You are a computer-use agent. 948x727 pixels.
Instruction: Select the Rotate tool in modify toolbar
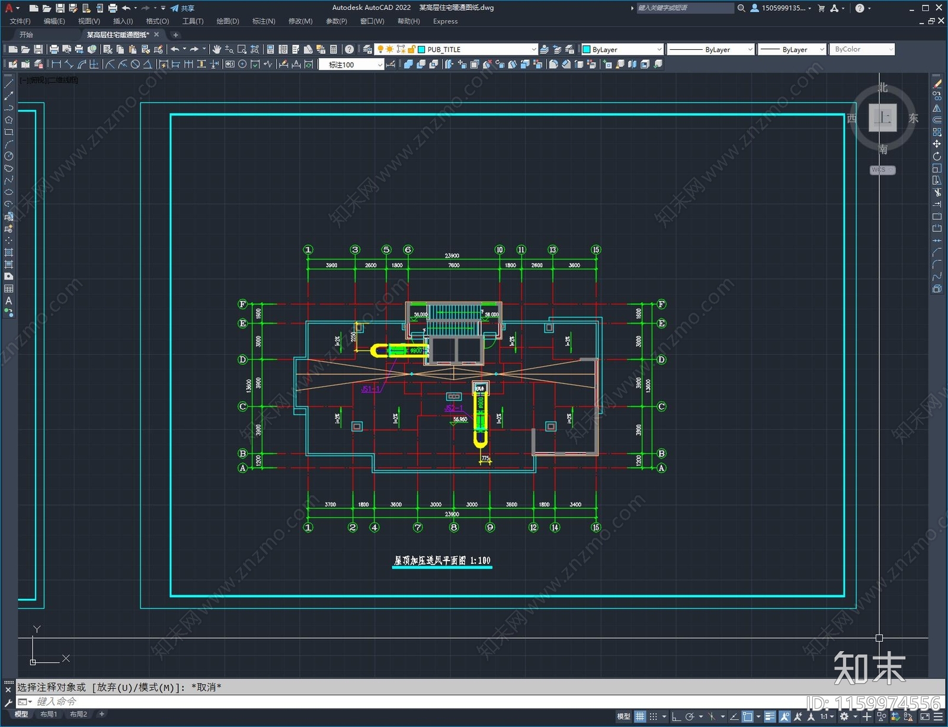click(x=937, y=156)
